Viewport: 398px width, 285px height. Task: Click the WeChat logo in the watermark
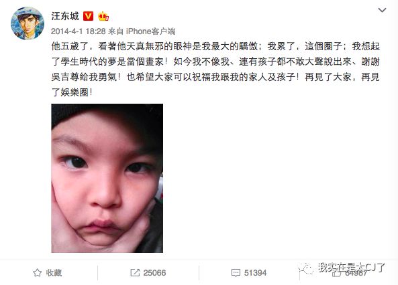pos(306,268)
